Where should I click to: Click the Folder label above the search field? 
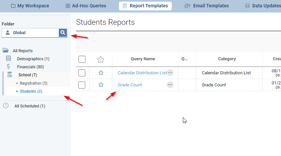click(x=8, y=24)
